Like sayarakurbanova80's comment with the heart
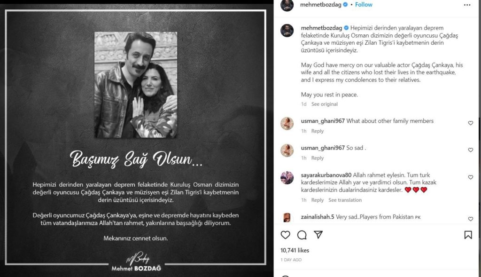The image size is (481, 277). 471,177
